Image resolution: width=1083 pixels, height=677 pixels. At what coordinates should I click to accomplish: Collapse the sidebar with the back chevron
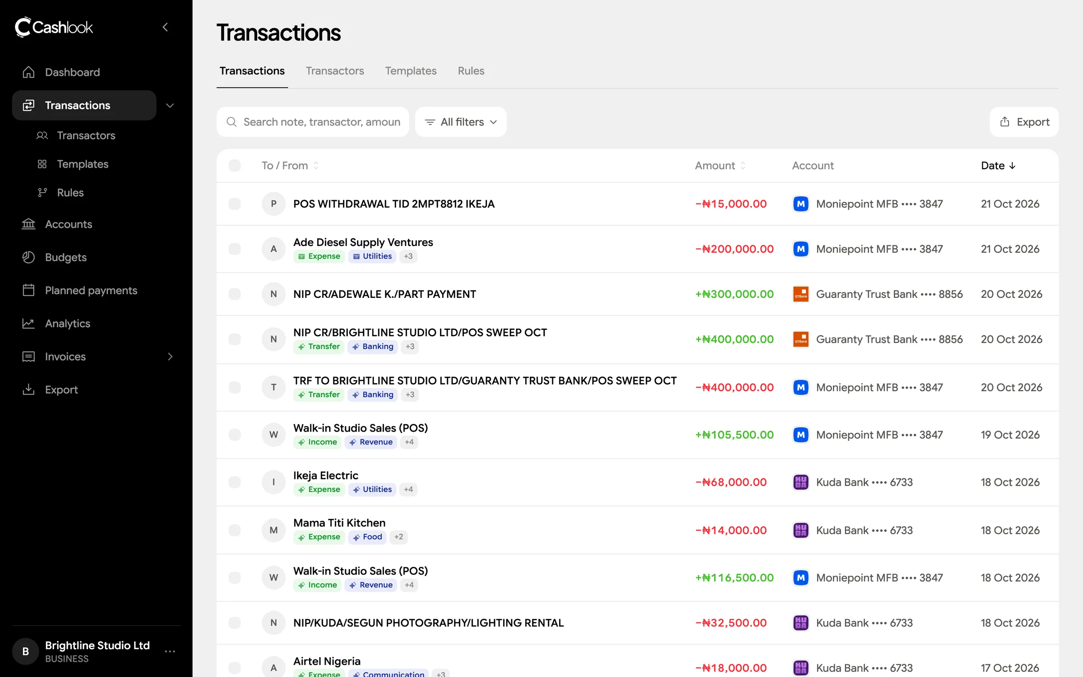(165, 27)
